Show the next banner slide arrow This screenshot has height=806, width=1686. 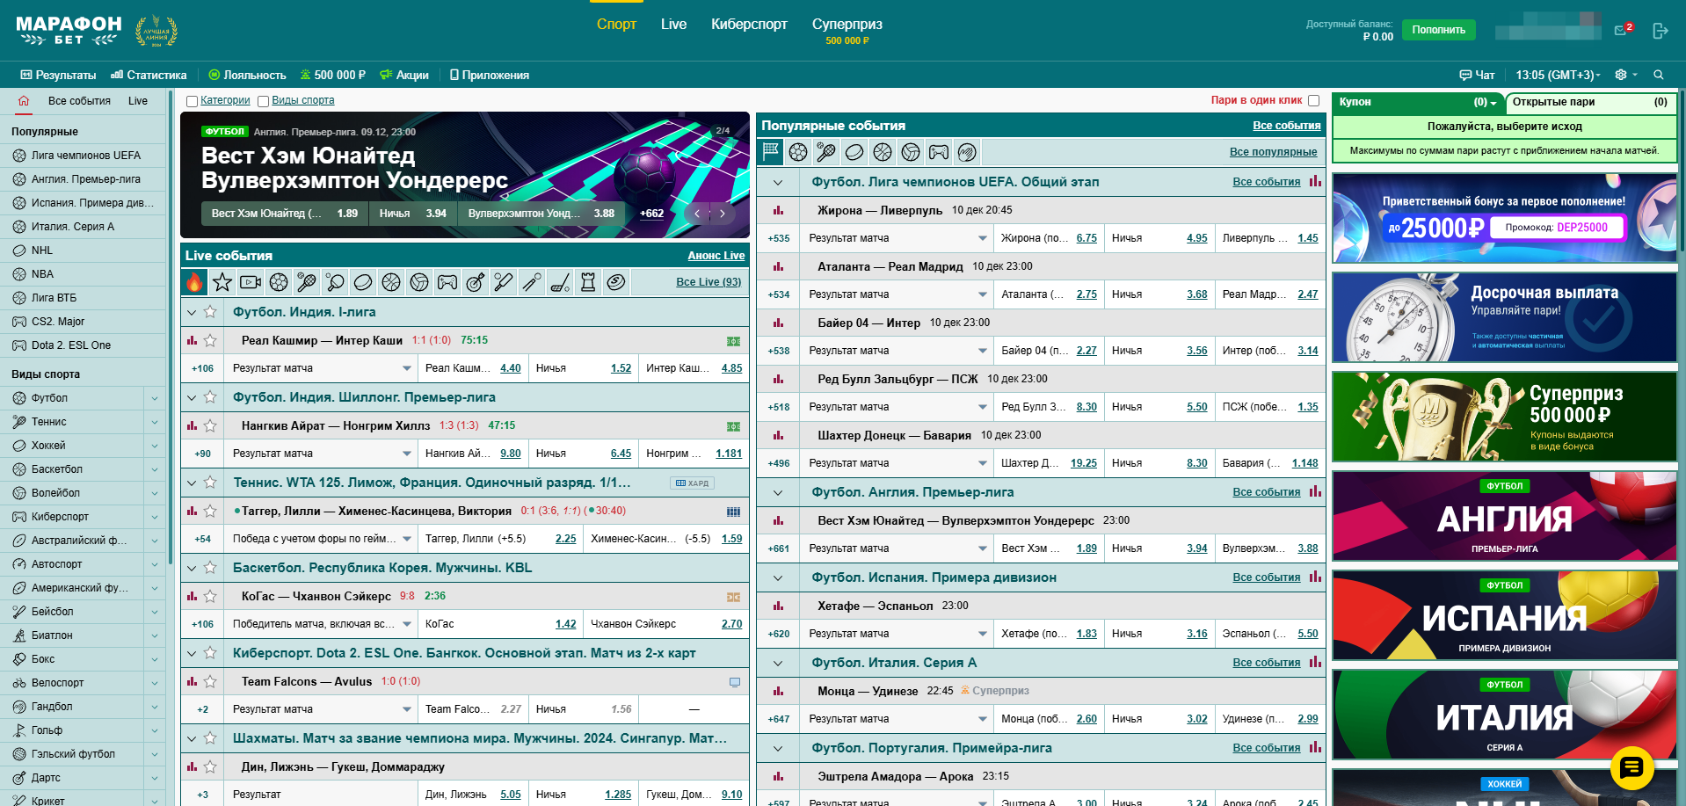tap(723, 214)
